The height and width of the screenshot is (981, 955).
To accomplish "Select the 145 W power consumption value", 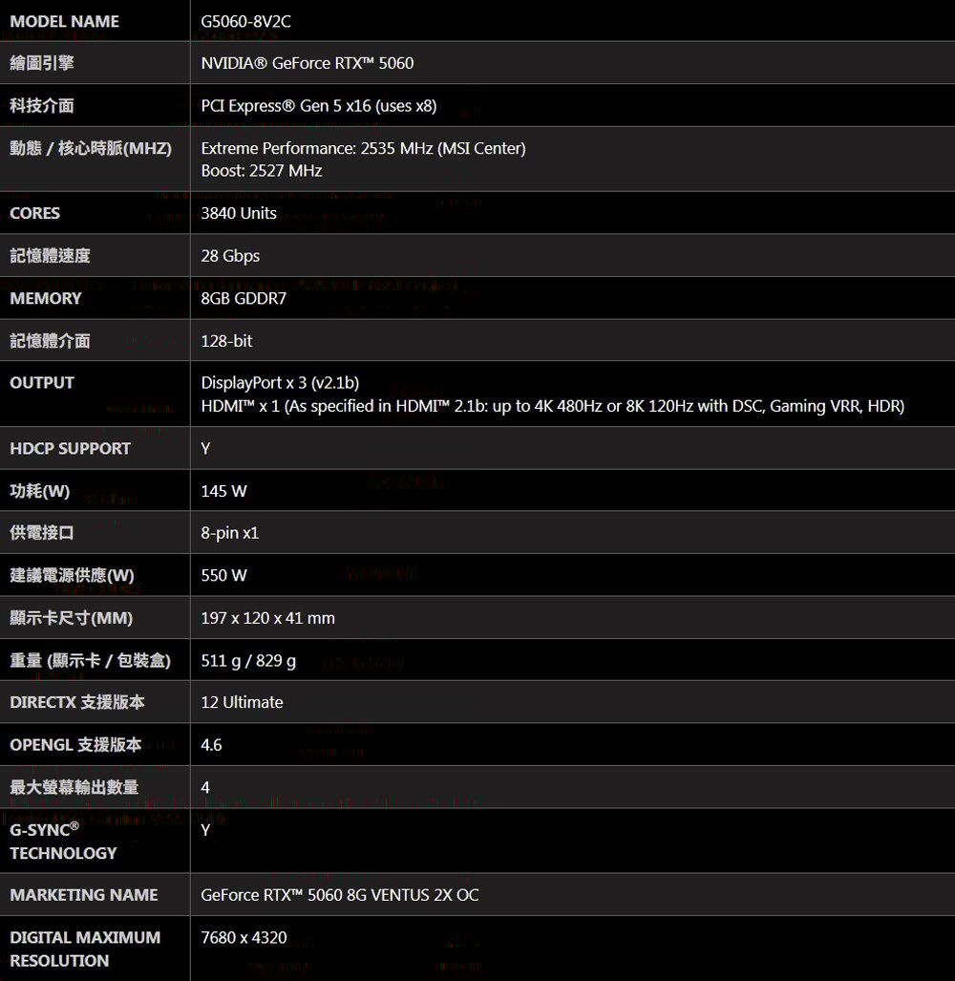I will click(x=223, y=491).
